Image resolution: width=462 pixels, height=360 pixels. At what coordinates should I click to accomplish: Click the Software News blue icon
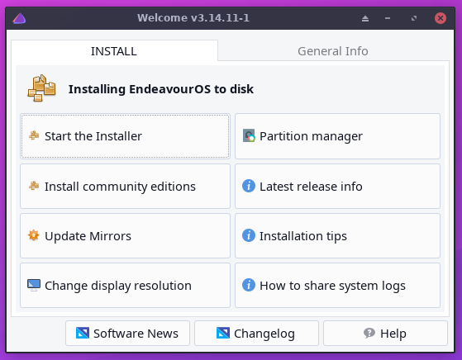pos(83,333)
